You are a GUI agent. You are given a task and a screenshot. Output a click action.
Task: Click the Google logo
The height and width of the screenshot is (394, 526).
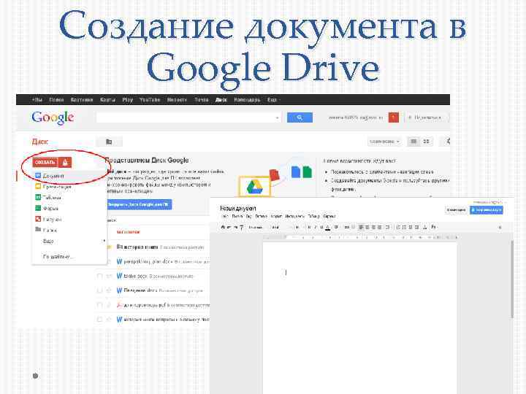53,117
